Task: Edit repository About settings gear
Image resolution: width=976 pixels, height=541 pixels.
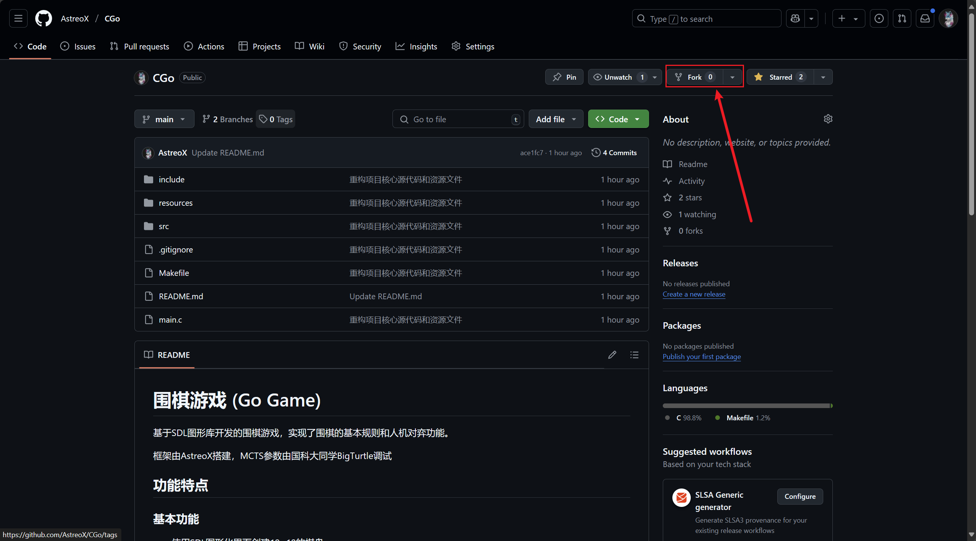Action: pos(828,119)
